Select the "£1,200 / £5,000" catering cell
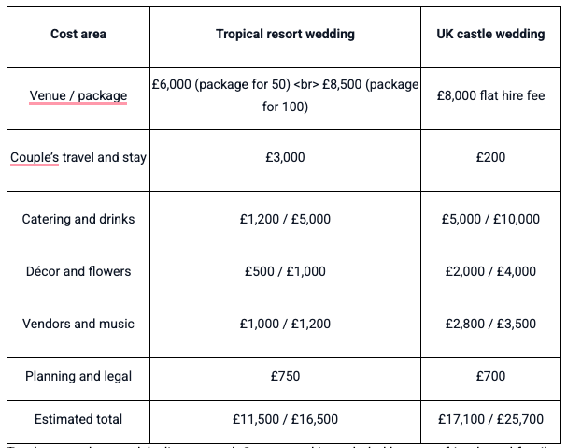Screen dimensions: 567x448 [x=285, y=219]
